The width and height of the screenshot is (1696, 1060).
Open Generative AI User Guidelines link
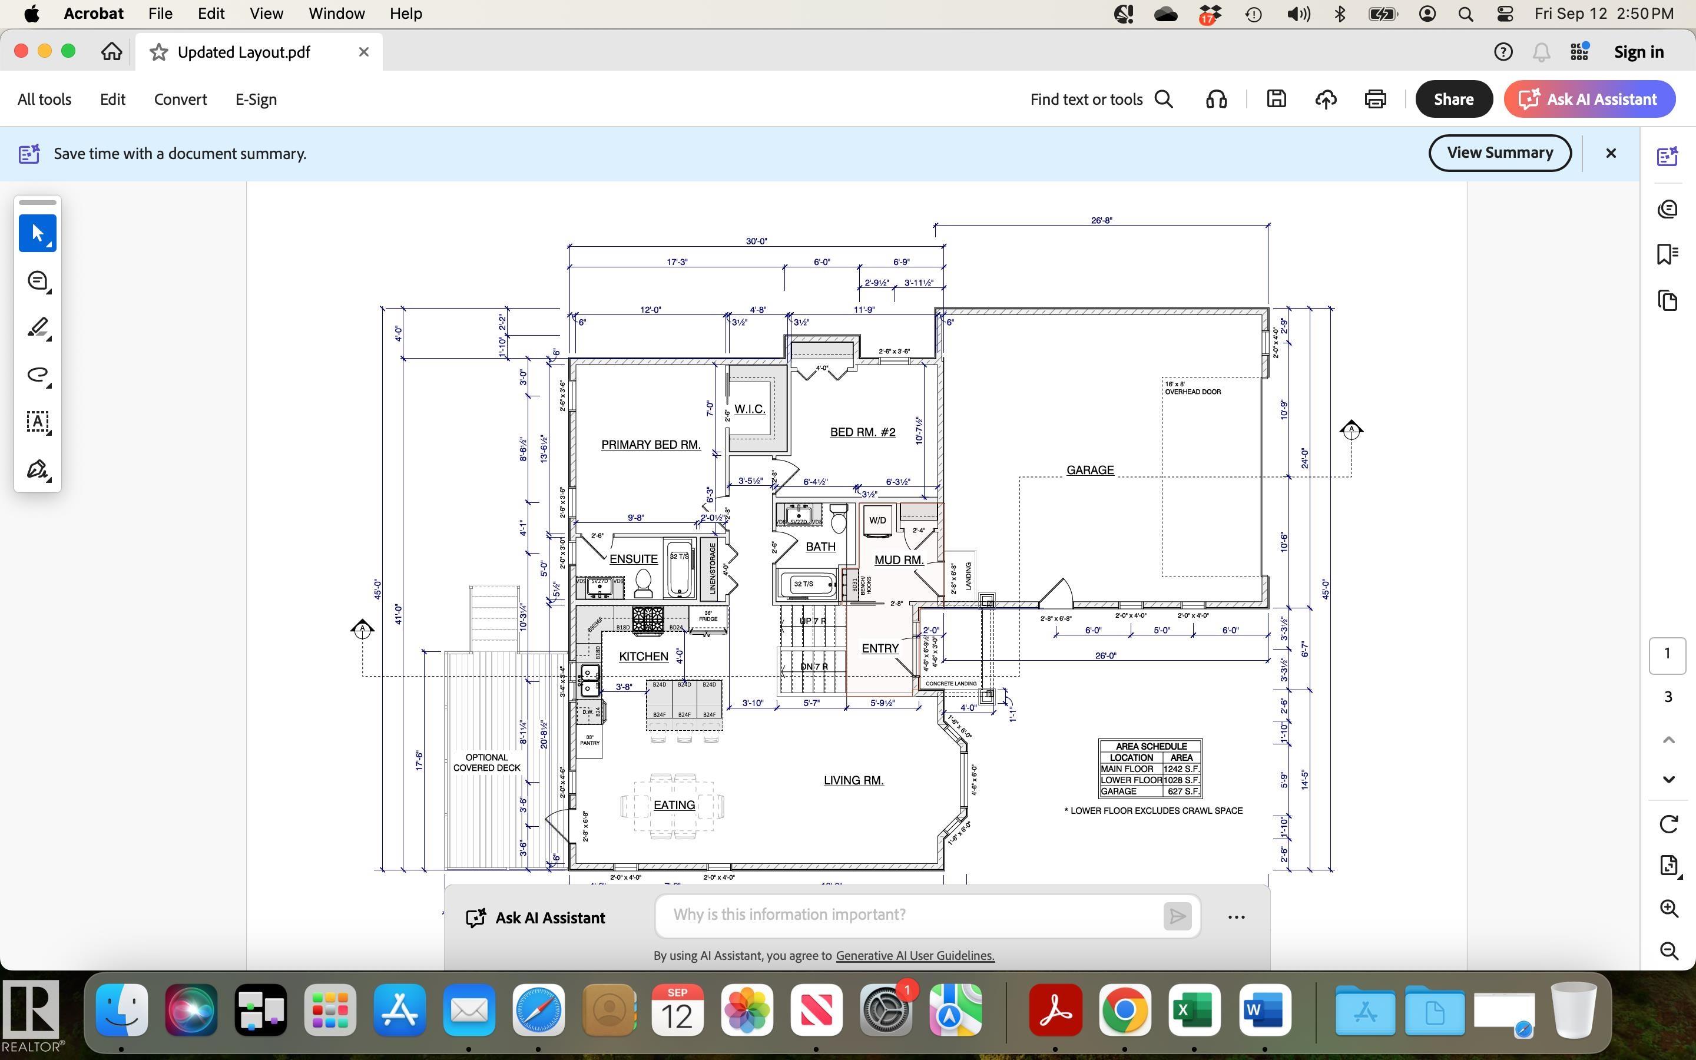915,956
